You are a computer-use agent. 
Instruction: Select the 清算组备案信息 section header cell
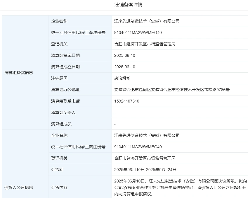pyautogui.click(x=25, y=73)
